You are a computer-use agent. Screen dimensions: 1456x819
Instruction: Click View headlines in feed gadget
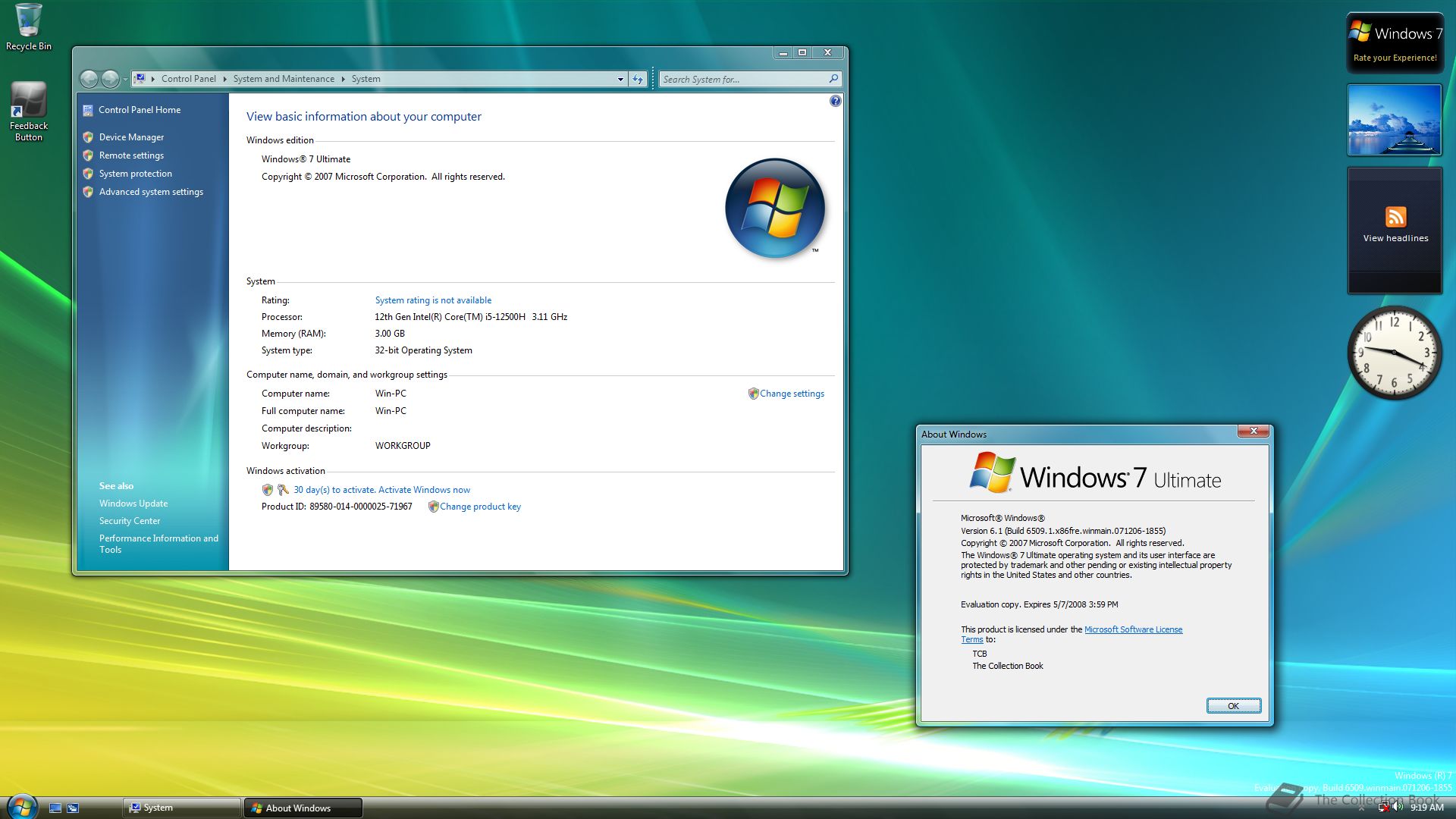click(1395, 238)
